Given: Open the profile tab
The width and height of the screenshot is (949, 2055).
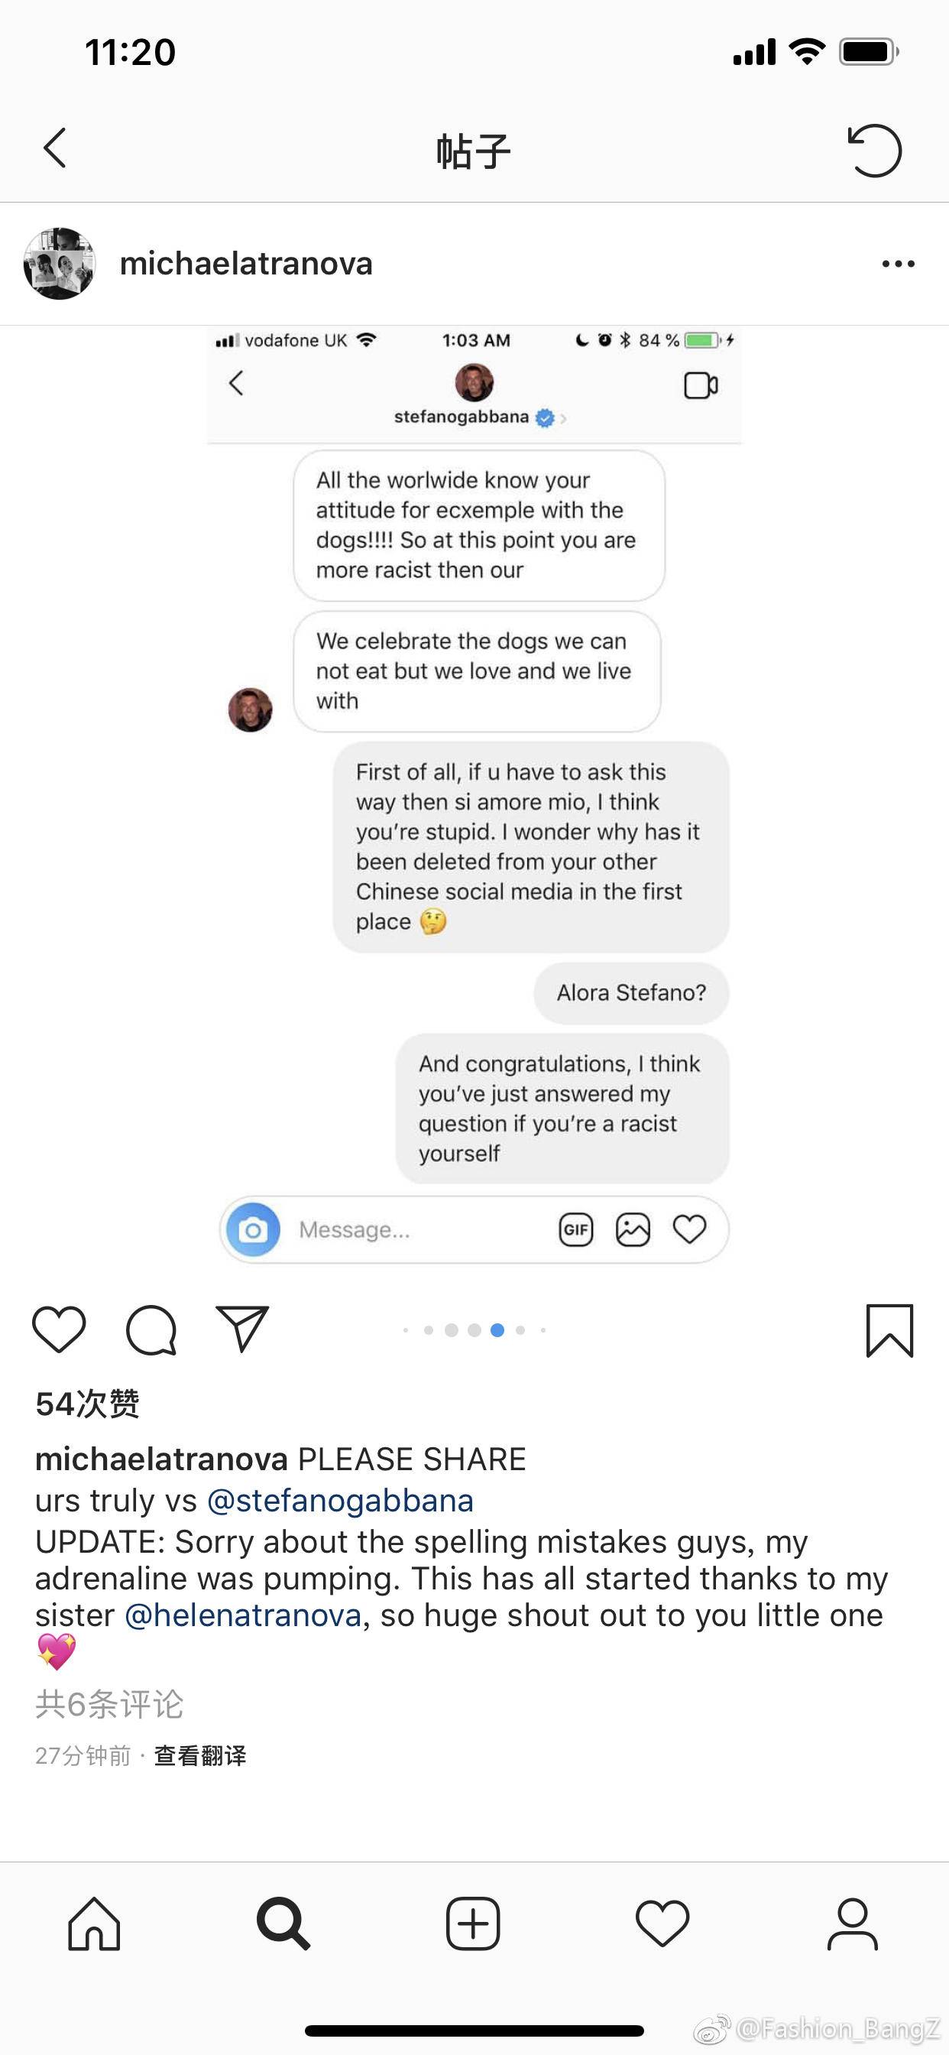Looking at the screenshot, I should (x=852, y=1924).
